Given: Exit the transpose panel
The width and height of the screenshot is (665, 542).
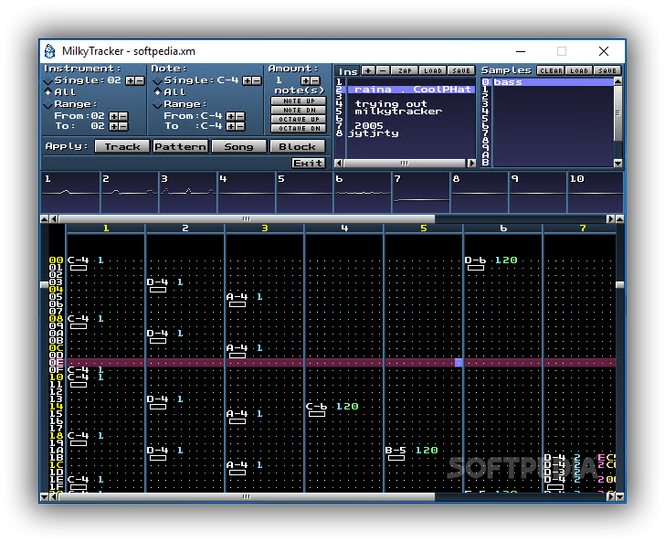Looking at the screenshot, I should (309, 163).
